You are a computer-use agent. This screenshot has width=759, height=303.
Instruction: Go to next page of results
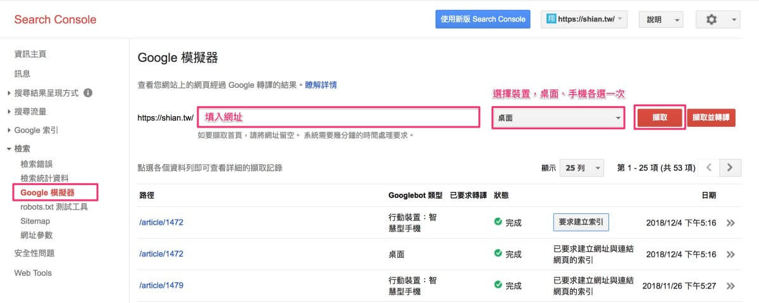click(x=730, y=167)
